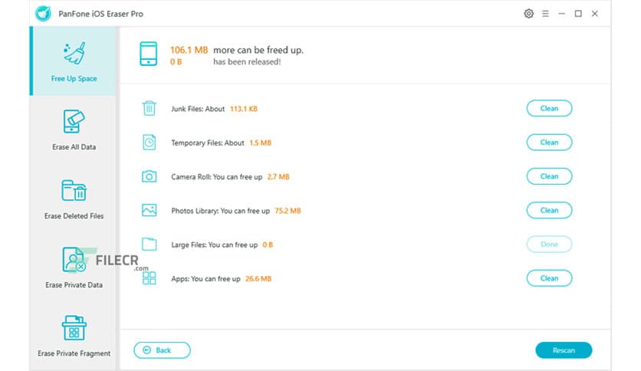
Task: Click the Camera Roll camera icon
Action: click(x=149, y=176)
